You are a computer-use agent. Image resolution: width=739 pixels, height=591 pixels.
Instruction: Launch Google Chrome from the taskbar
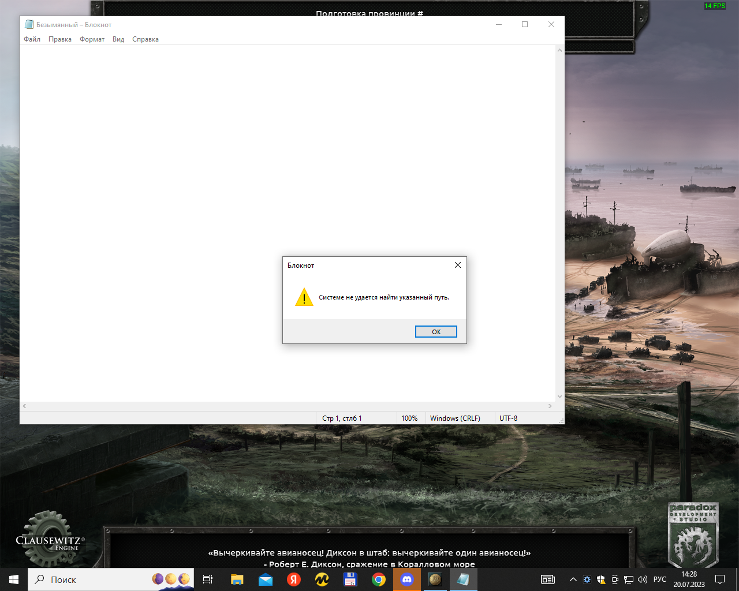coord(379,579)
